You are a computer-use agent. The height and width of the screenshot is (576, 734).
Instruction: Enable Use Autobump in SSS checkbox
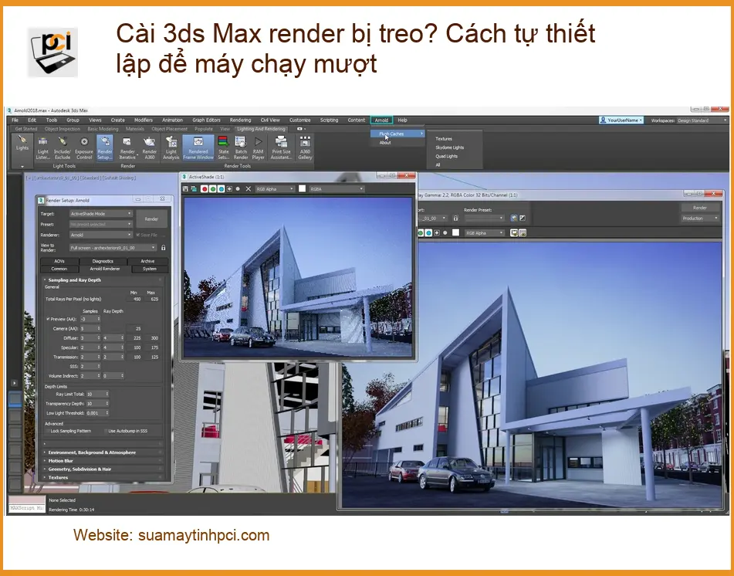click(105, 431)
